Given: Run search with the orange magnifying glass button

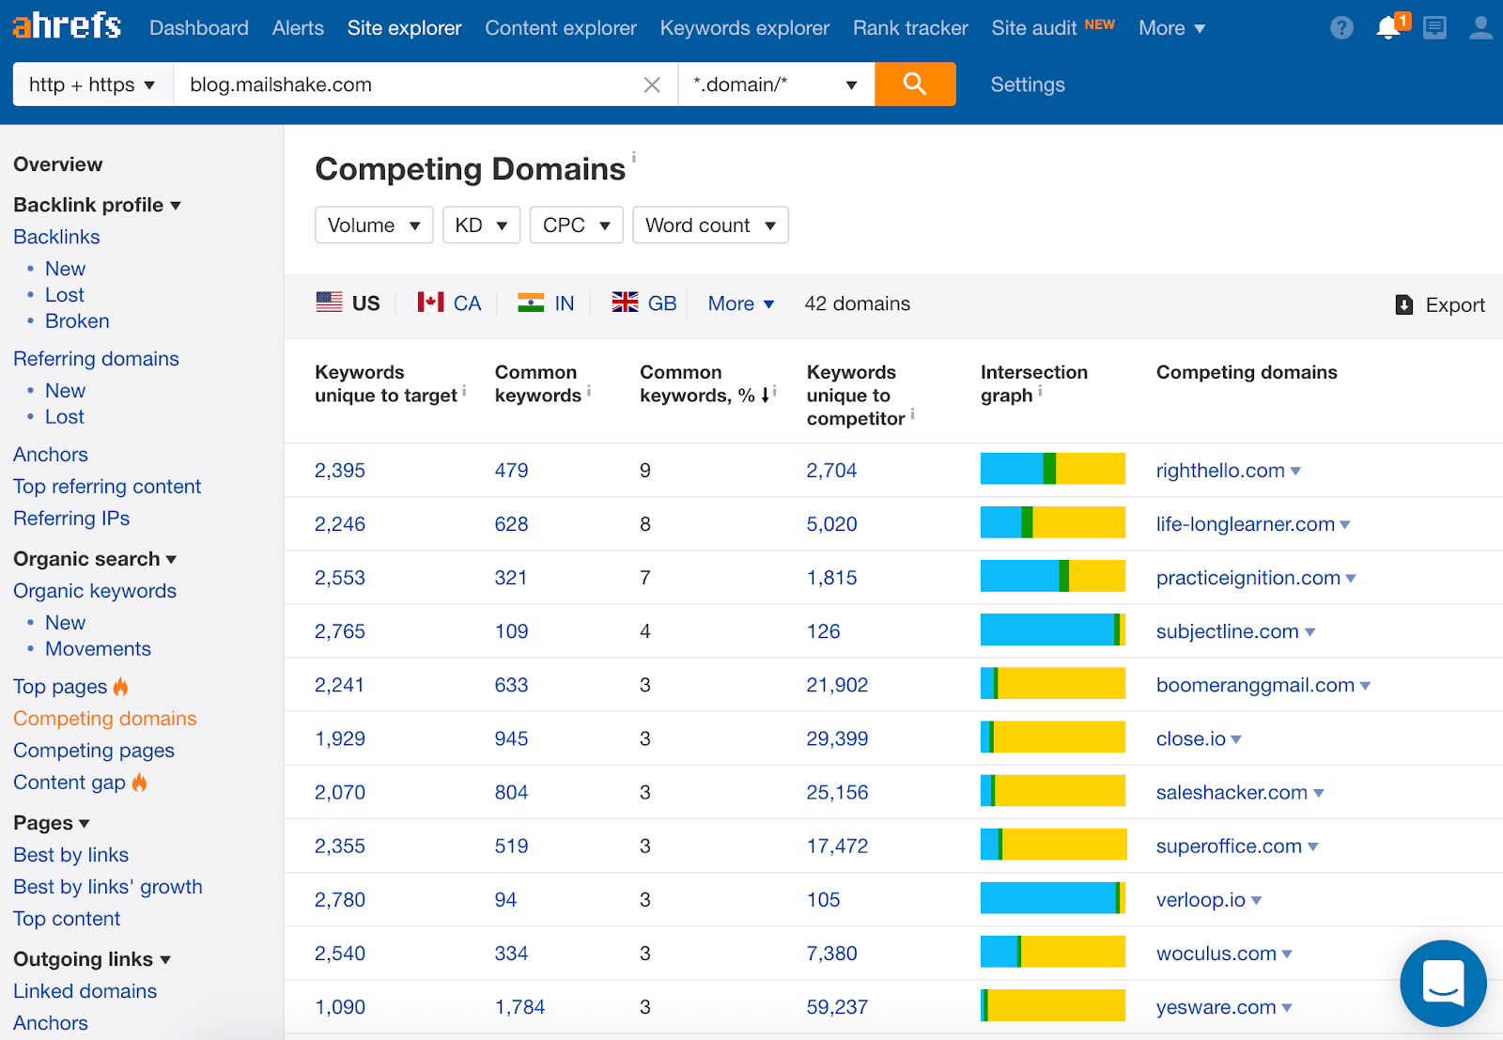Looking at the screenshot, I should click(914, 84).
